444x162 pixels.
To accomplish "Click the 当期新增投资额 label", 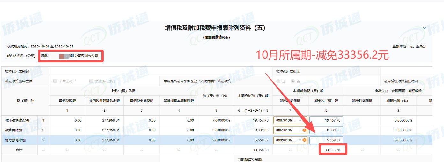I will [x=250, y=159].
